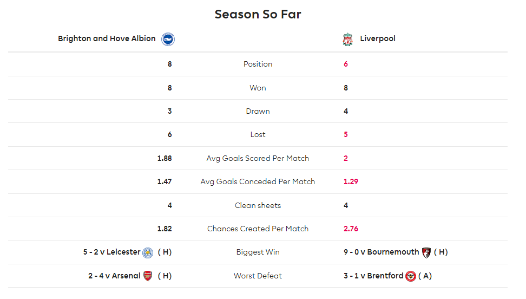526x299 pixels.
Task: Click Liverpool's highlighted position value 6
Action: (x=345, y=64)
